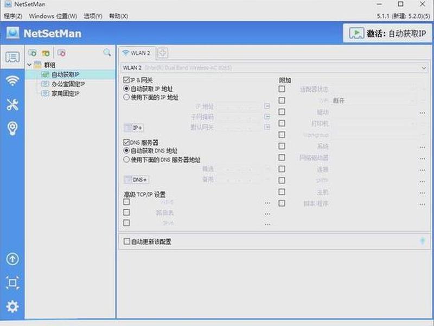Click the new group toolbar icon
This screenshot has height=326, width=434.
click(46, 53)
